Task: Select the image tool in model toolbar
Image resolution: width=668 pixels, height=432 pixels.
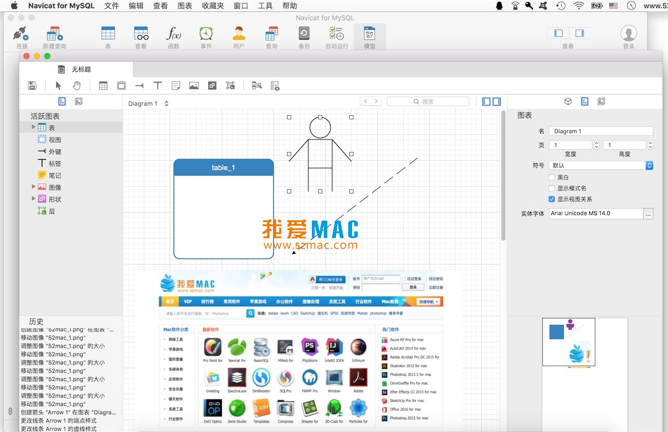Action: coord(194,86)
